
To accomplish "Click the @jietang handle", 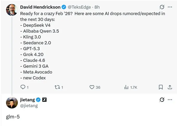I will [29, 106].
